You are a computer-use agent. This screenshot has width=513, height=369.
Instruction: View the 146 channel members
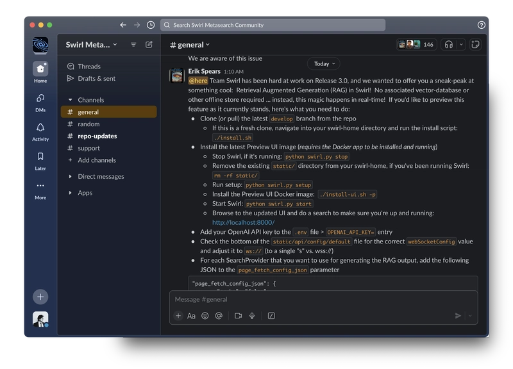click(416, 44)
